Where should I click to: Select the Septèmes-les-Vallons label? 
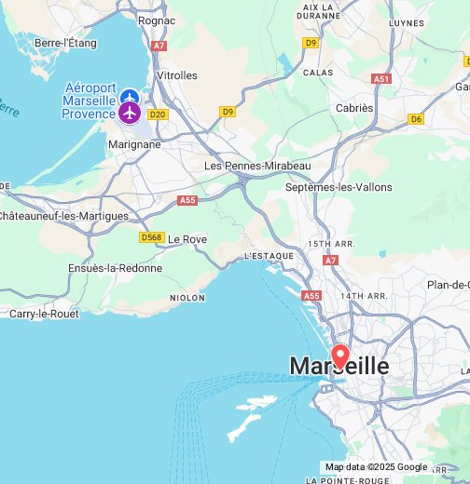click(x=339, y=187)
